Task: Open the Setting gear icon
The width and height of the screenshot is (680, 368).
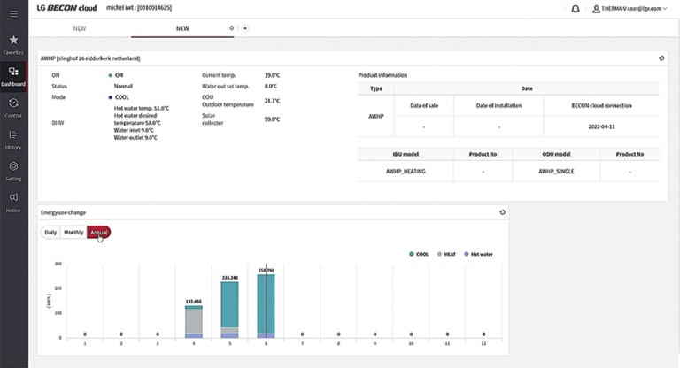Action: (x=13, y=170)
